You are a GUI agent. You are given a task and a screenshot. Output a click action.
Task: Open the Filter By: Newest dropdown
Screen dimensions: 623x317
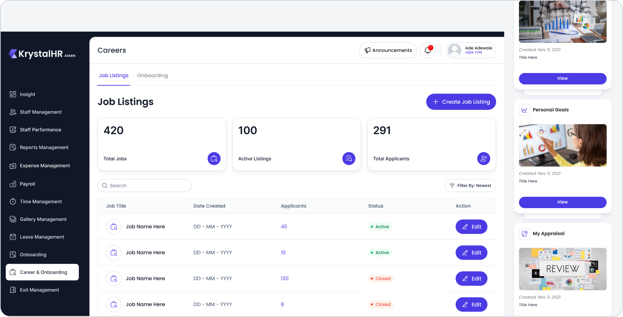[470, 185]
